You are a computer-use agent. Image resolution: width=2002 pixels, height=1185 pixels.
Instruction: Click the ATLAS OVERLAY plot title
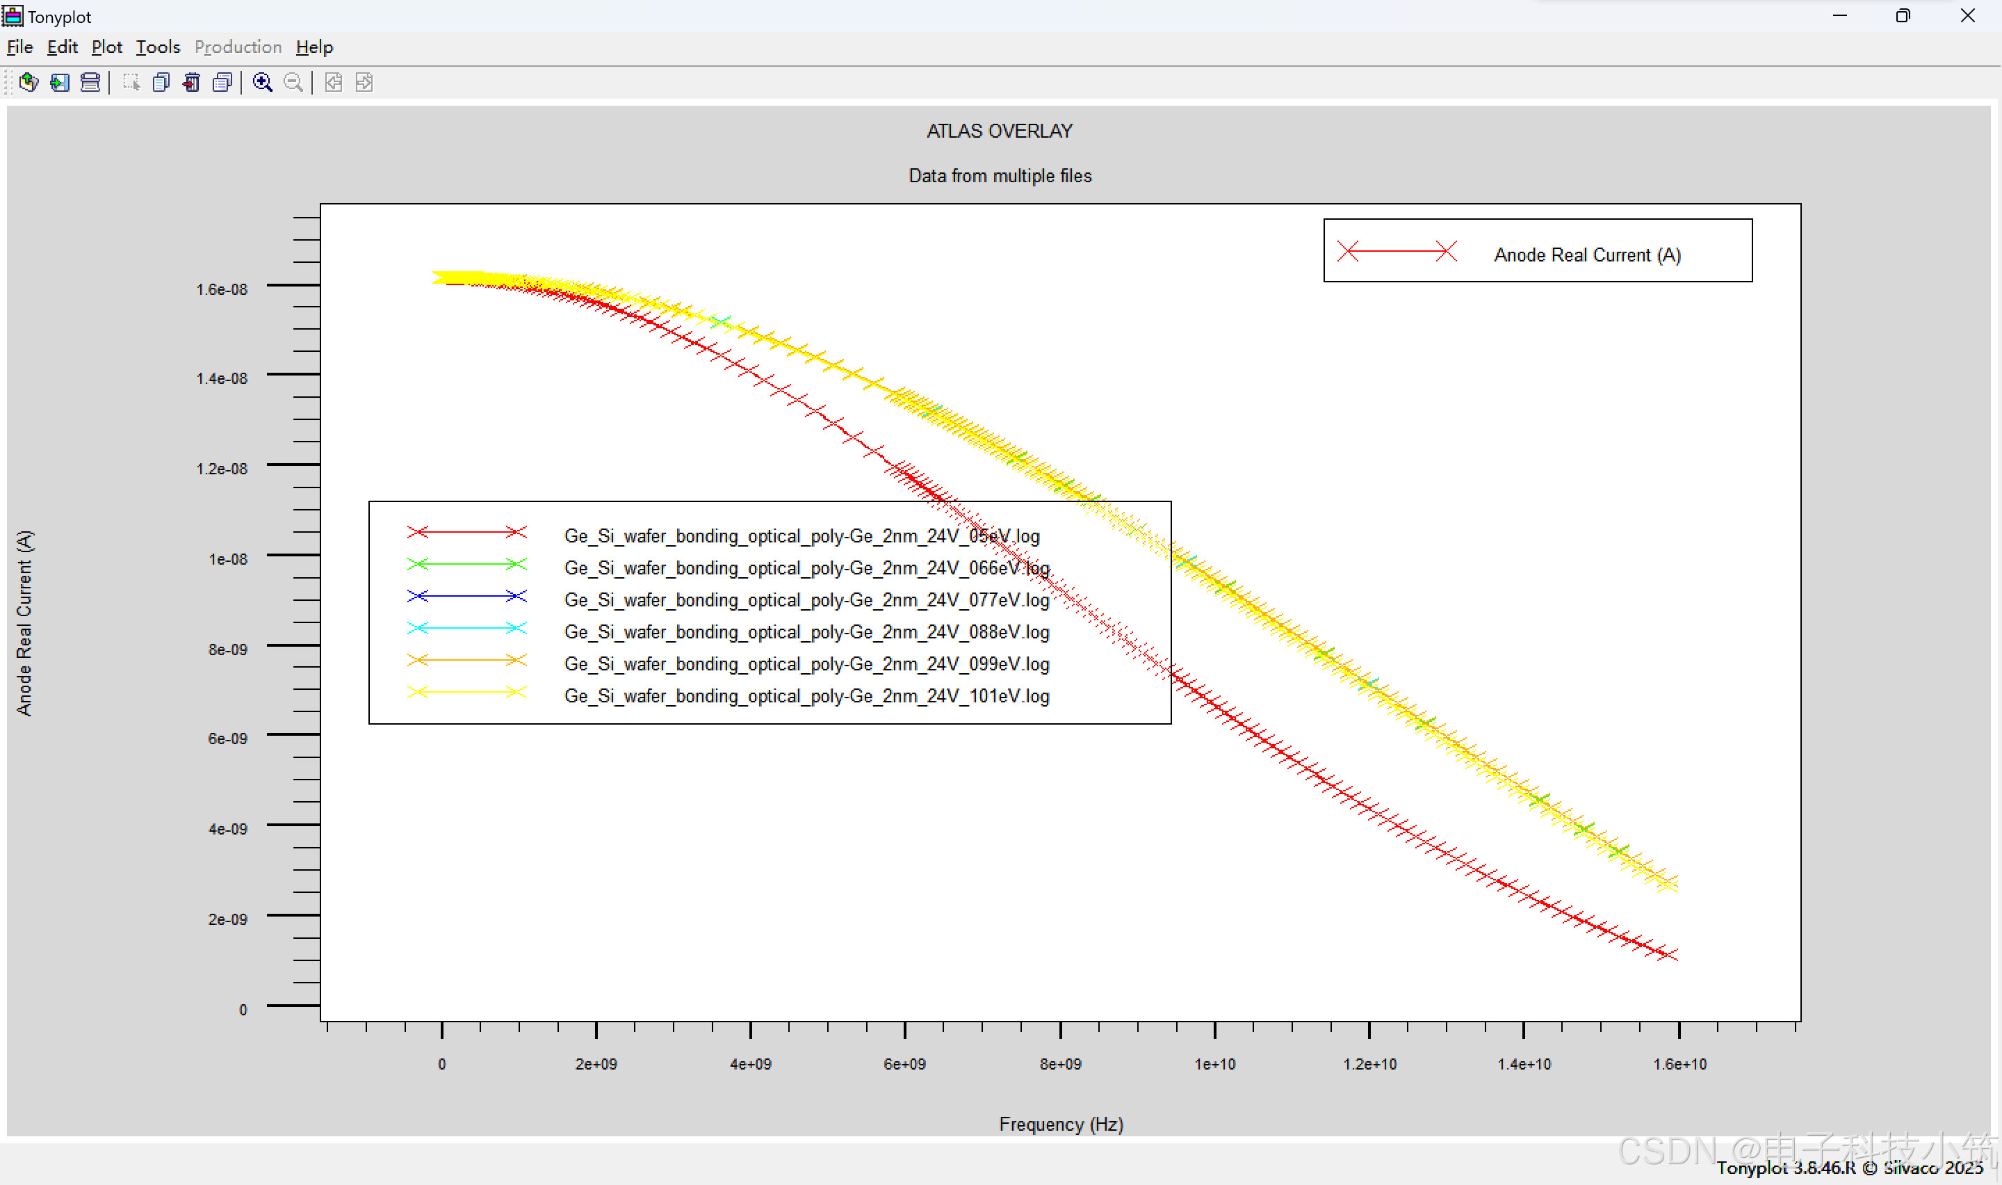point(999,131)
